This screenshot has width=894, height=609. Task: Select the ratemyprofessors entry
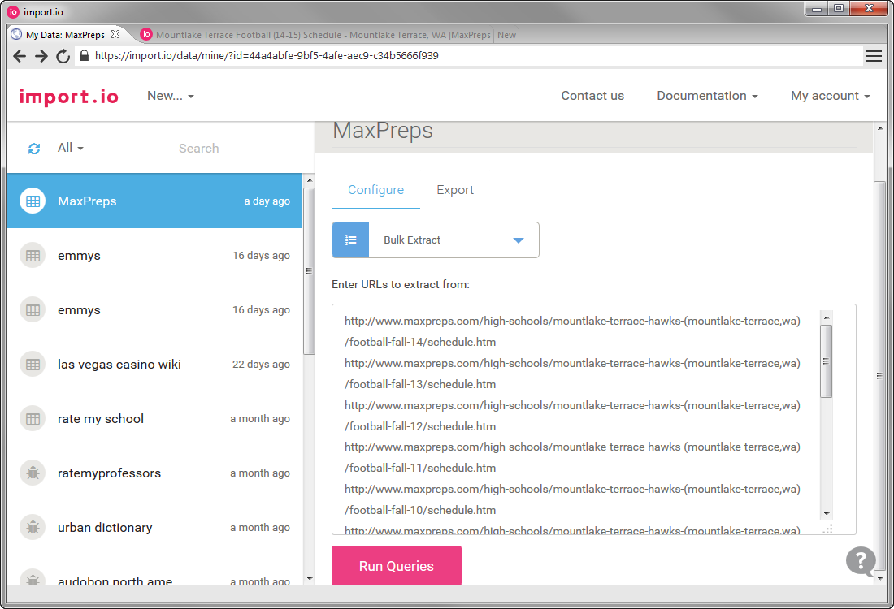tap(154, 473)
